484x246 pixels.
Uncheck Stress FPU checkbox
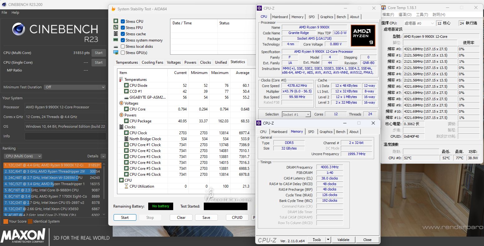123,28
